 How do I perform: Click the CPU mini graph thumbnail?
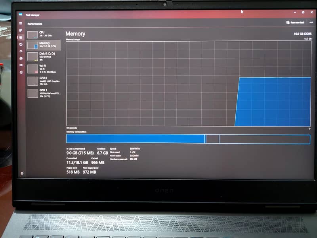pos(32,35)
